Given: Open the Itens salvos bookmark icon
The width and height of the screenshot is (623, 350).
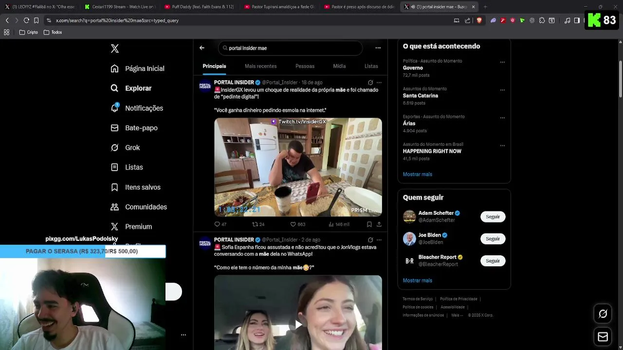Looking at the screenshot, I should coord(114,187).
